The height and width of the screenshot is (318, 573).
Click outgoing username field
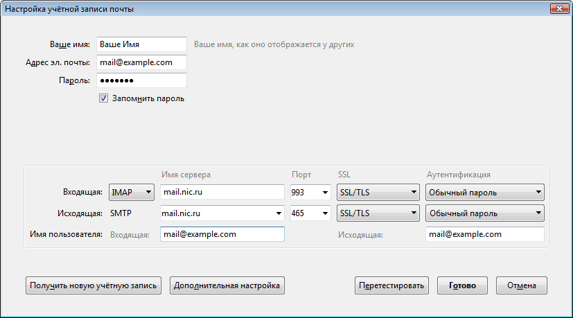point(484,234)
